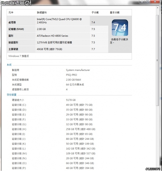Click the 磁碟分割 (F:) row
The width and height of the screenshot is (162, 171).
[x=52, y=119]
